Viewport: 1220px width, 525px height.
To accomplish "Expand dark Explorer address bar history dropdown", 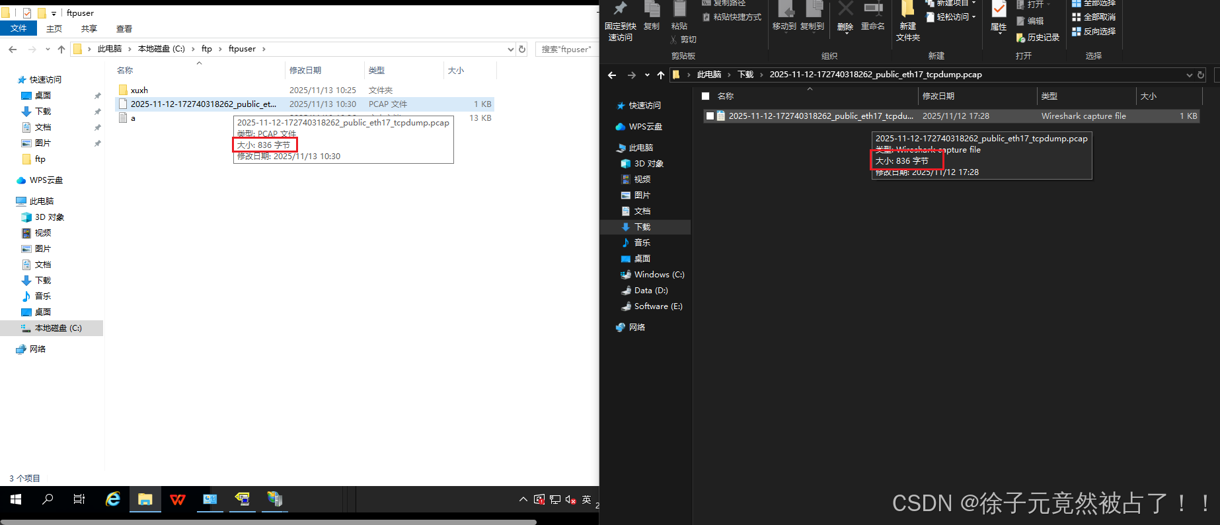I will coord(1190,75).
